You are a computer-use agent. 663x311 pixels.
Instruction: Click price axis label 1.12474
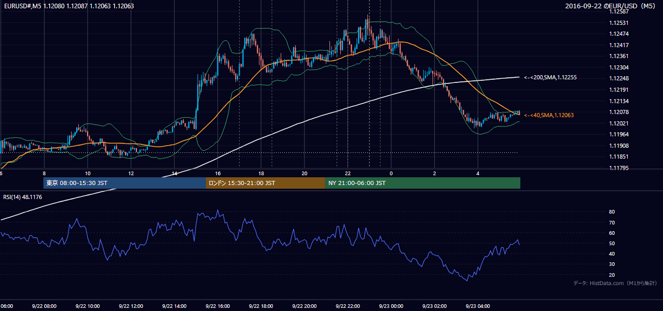(x=618, y=34)
